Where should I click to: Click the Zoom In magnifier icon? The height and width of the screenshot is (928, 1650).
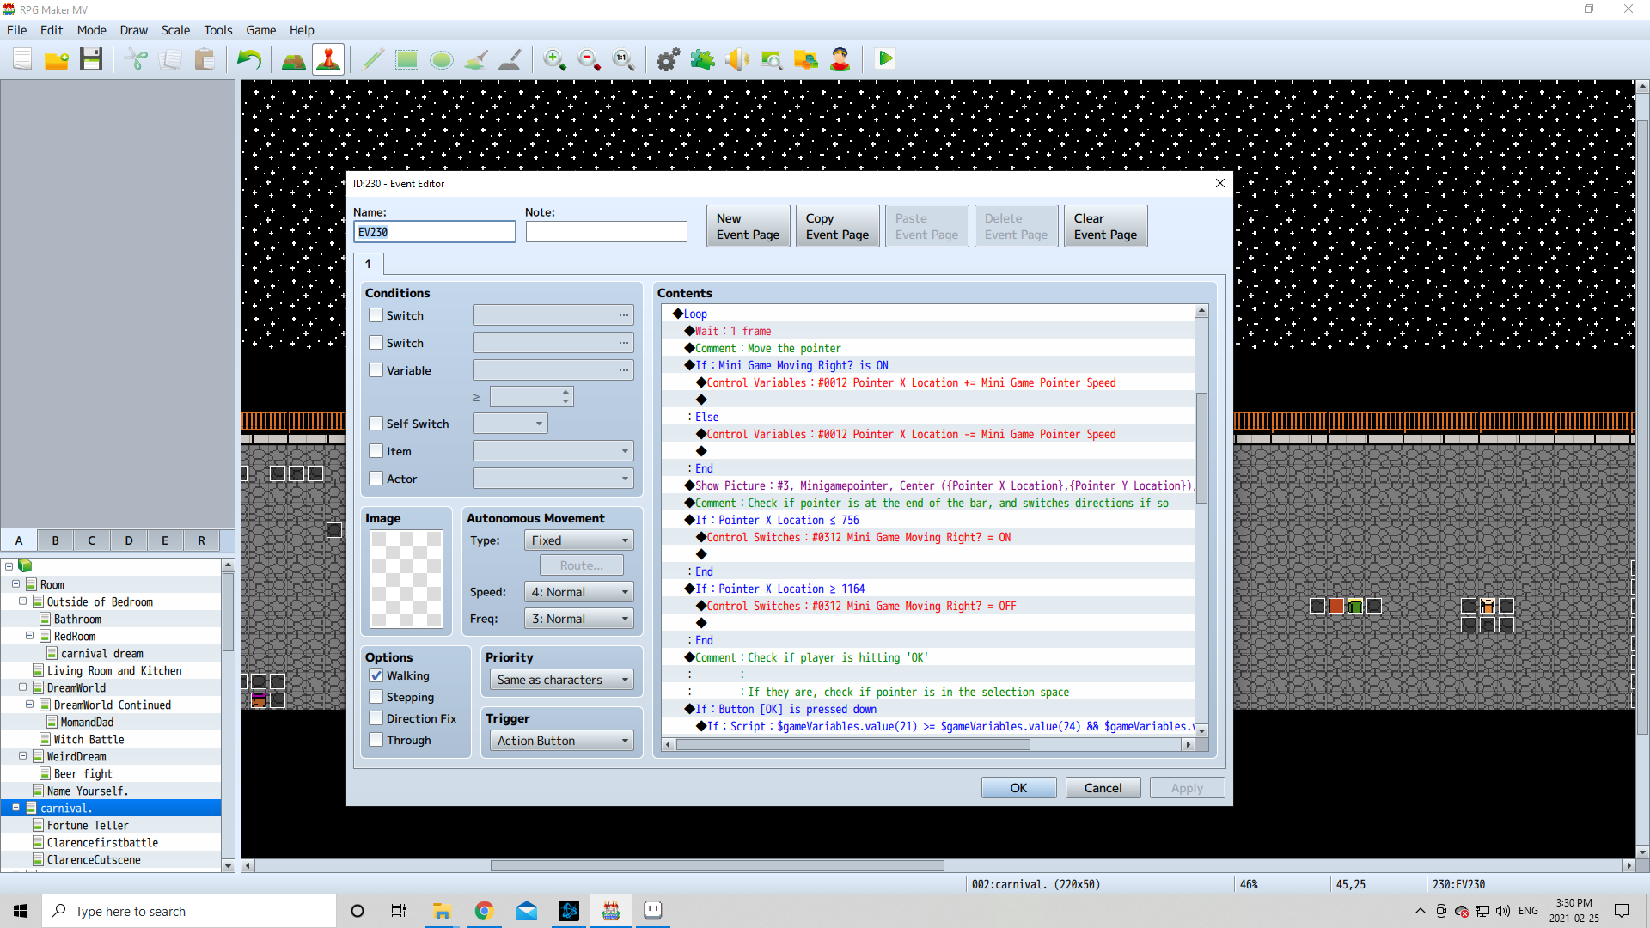555,59
